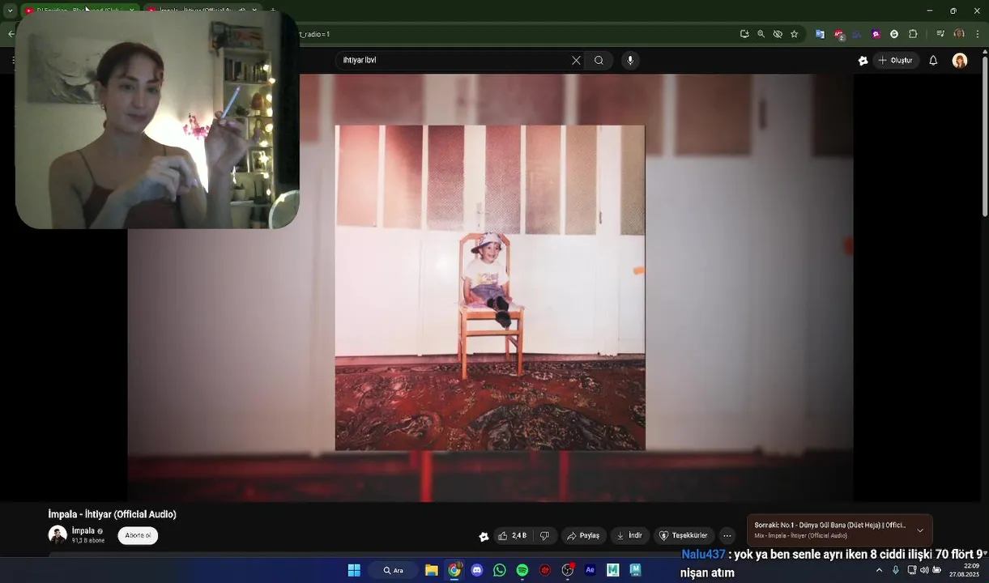Click the YouTube search magnifier button

(599, 61)
